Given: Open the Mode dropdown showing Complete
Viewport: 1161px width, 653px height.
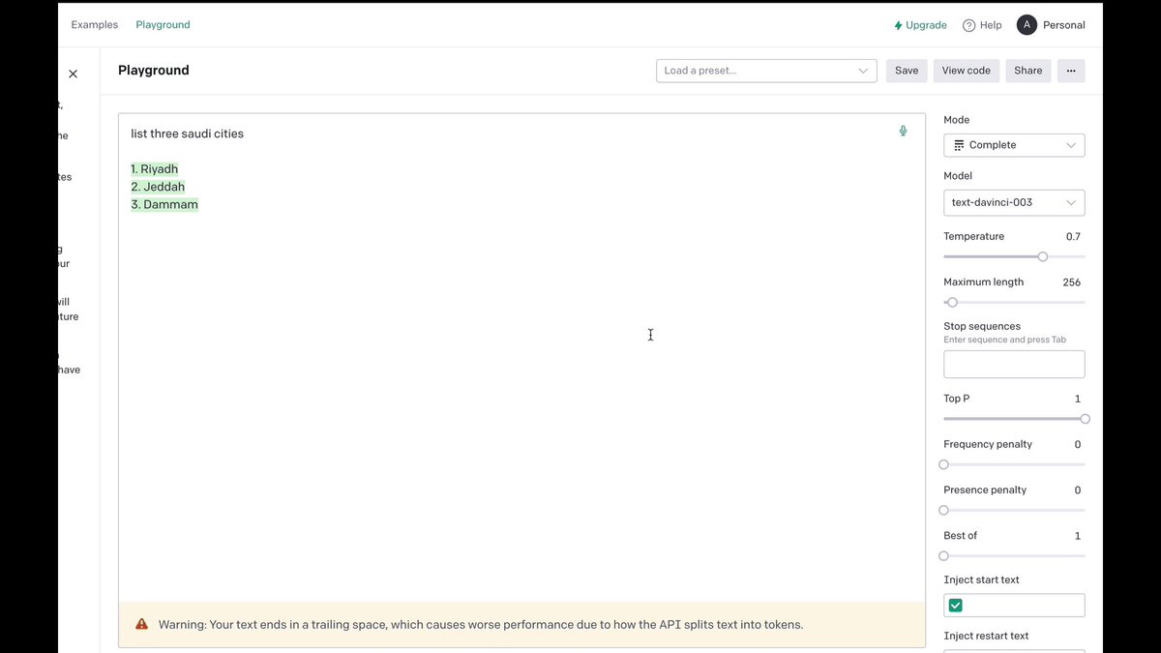Looking at the screenshot, I should coord(1014,145).
